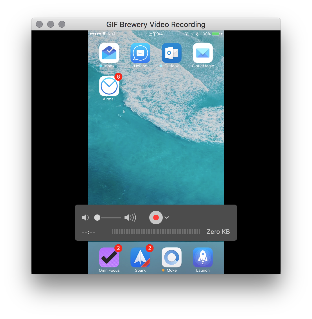Image resolution: width=312 pixels, height=319 pixels.
Task: Open the Launch rocket app
Action: pos(203,257)
